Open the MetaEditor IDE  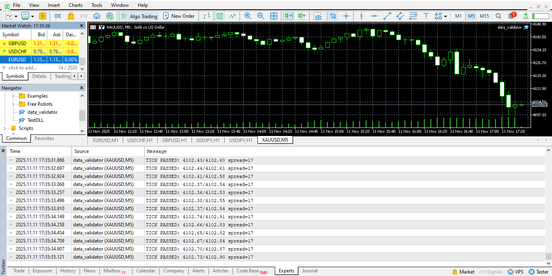coord(58,16)
